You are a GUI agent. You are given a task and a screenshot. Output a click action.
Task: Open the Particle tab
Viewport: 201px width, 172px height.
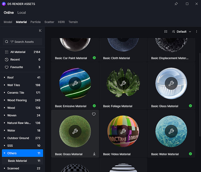click(35, 22)
